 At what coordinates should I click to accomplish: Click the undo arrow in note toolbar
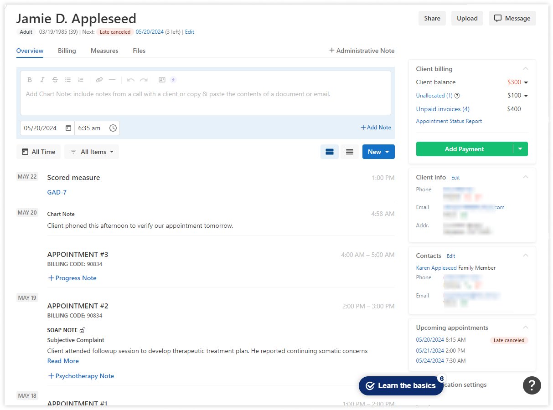(131, 80)
